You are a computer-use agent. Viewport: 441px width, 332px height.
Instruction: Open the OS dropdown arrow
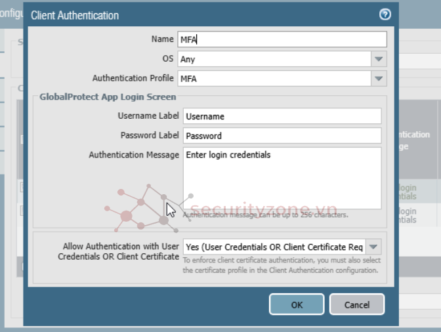(x=379, y=59)
